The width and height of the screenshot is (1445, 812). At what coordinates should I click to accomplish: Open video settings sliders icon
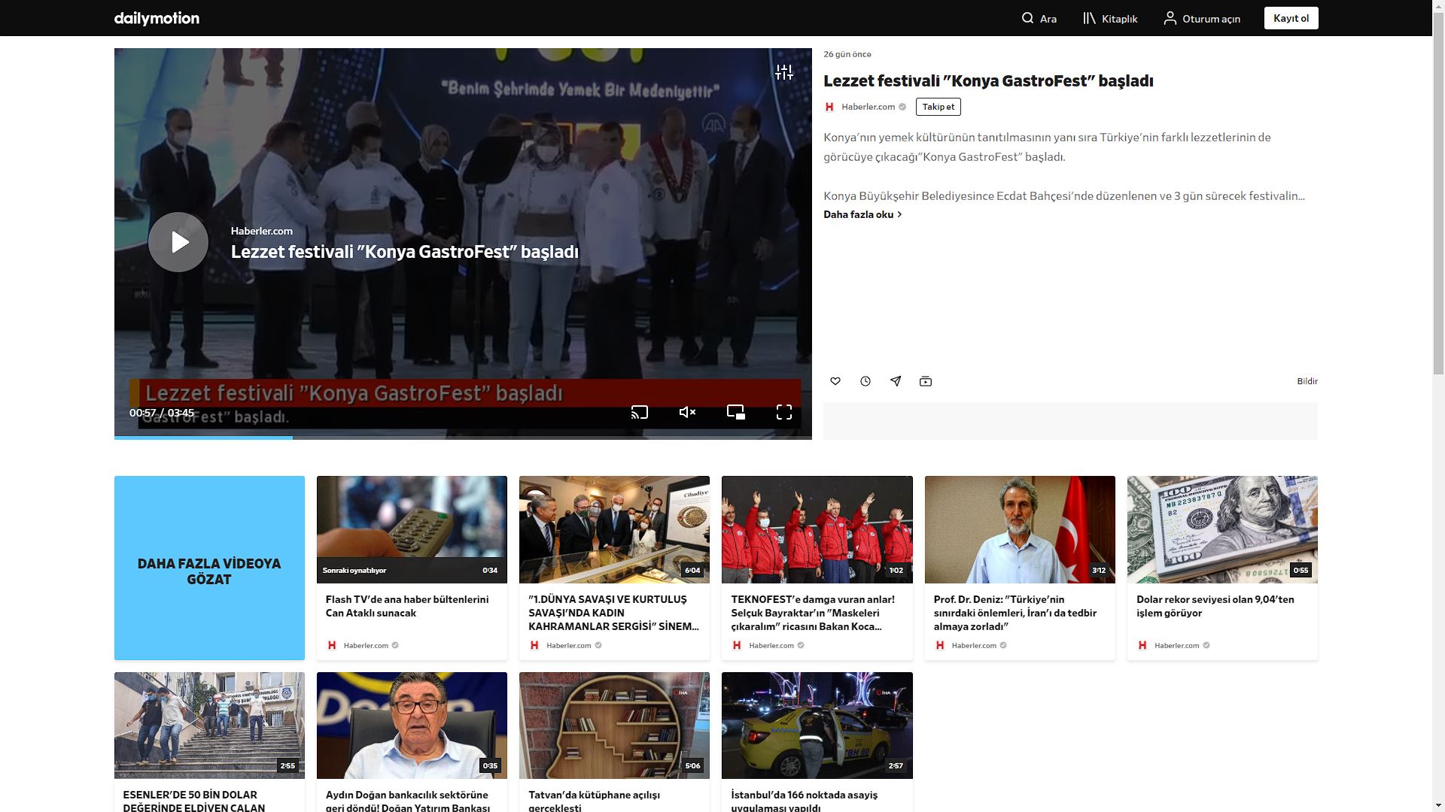pos(784,72)
